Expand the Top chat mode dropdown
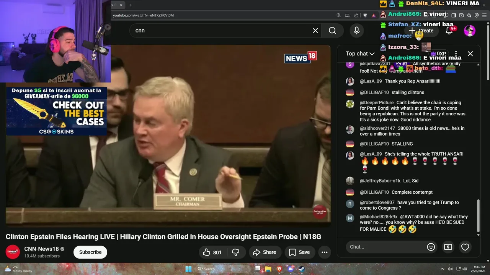The height and width of the screenshot is (275, 490). pos(360,53)
